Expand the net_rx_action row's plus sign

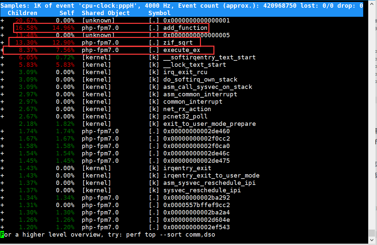coord(2,109)
